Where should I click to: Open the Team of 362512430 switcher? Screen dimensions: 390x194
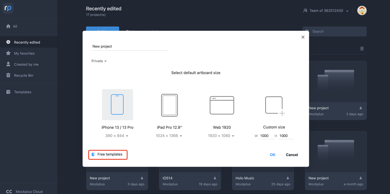326,11
